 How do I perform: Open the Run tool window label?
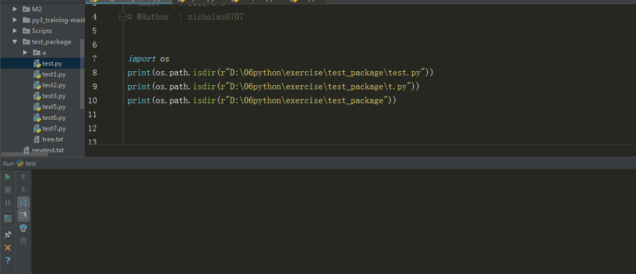pyautogui.click(x=8, y=164)
